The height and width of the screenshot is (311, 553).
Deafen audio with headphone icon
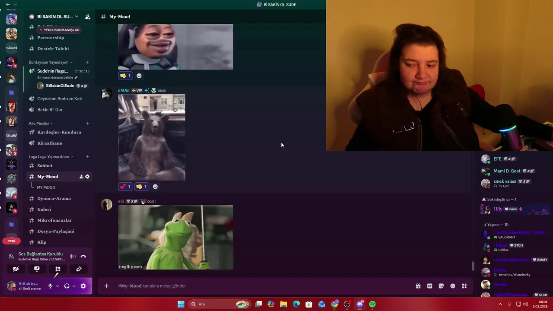(67, 286)
